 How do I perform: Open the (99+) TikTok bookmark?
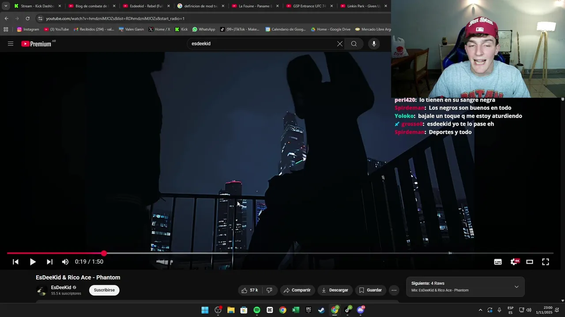coord(240,29)
